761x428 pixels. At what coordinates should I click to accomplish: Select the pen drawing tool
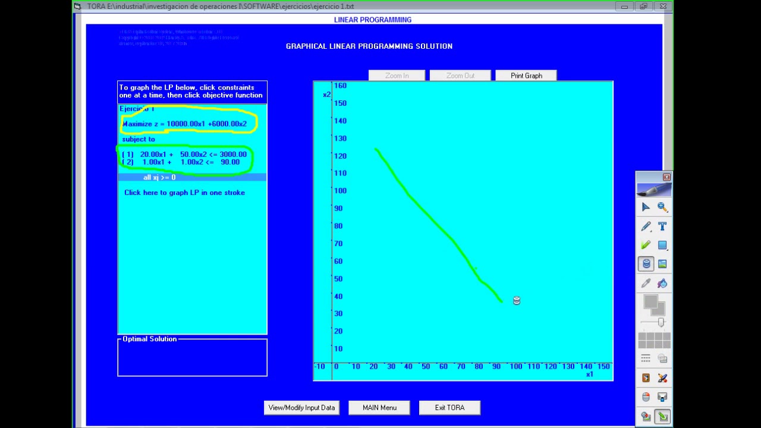tap(646, 226)
